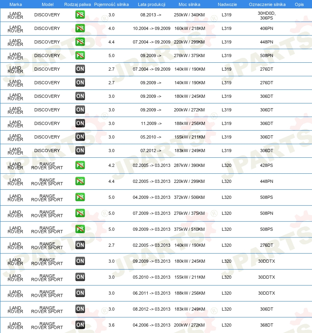Image resolution: width=312 pixels, height=333 pixels.
Task: Select production date 07.2009 -> 03.2013
Action: coord(152,213)
